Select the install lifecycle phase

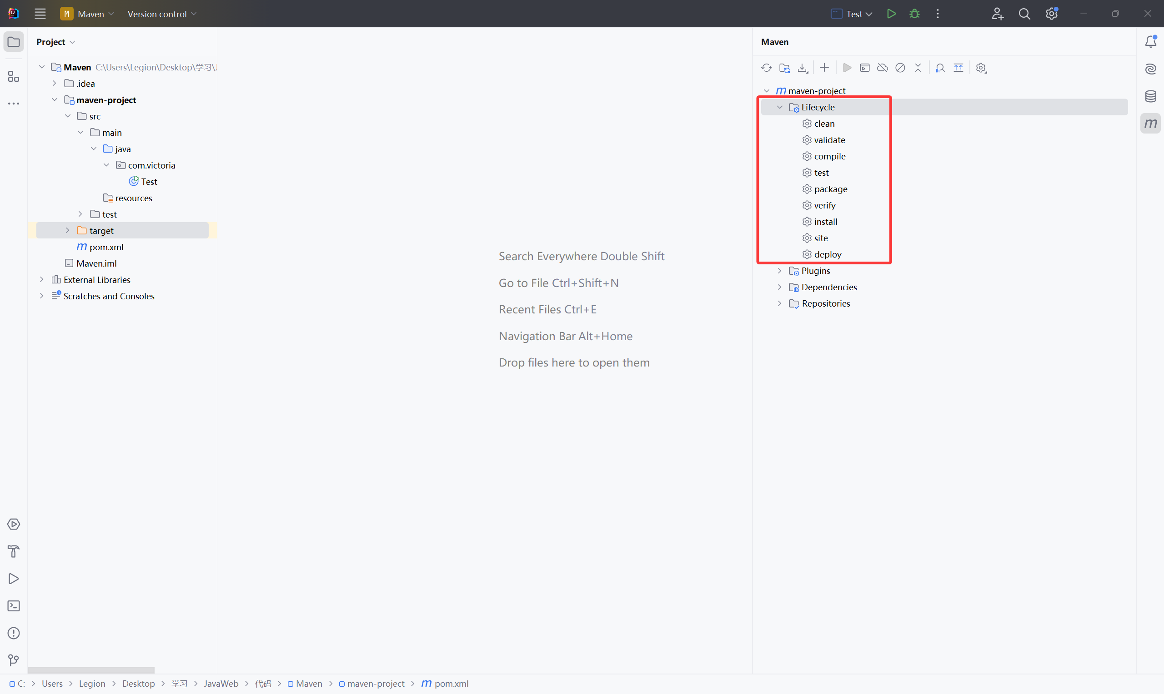(x=825, y=222)
